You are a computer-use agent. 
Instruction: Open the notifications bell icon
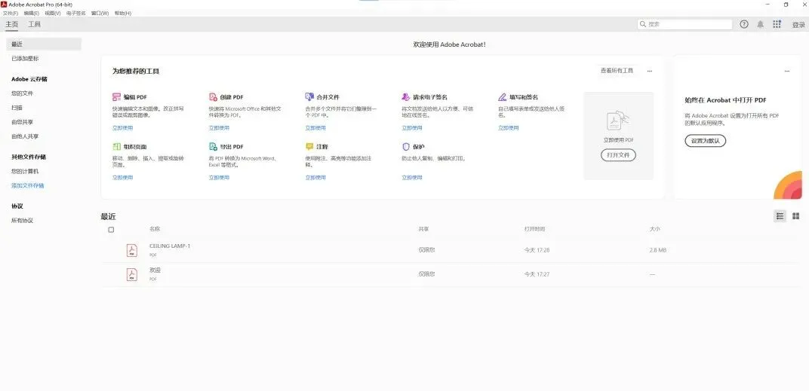coord(761,24)
